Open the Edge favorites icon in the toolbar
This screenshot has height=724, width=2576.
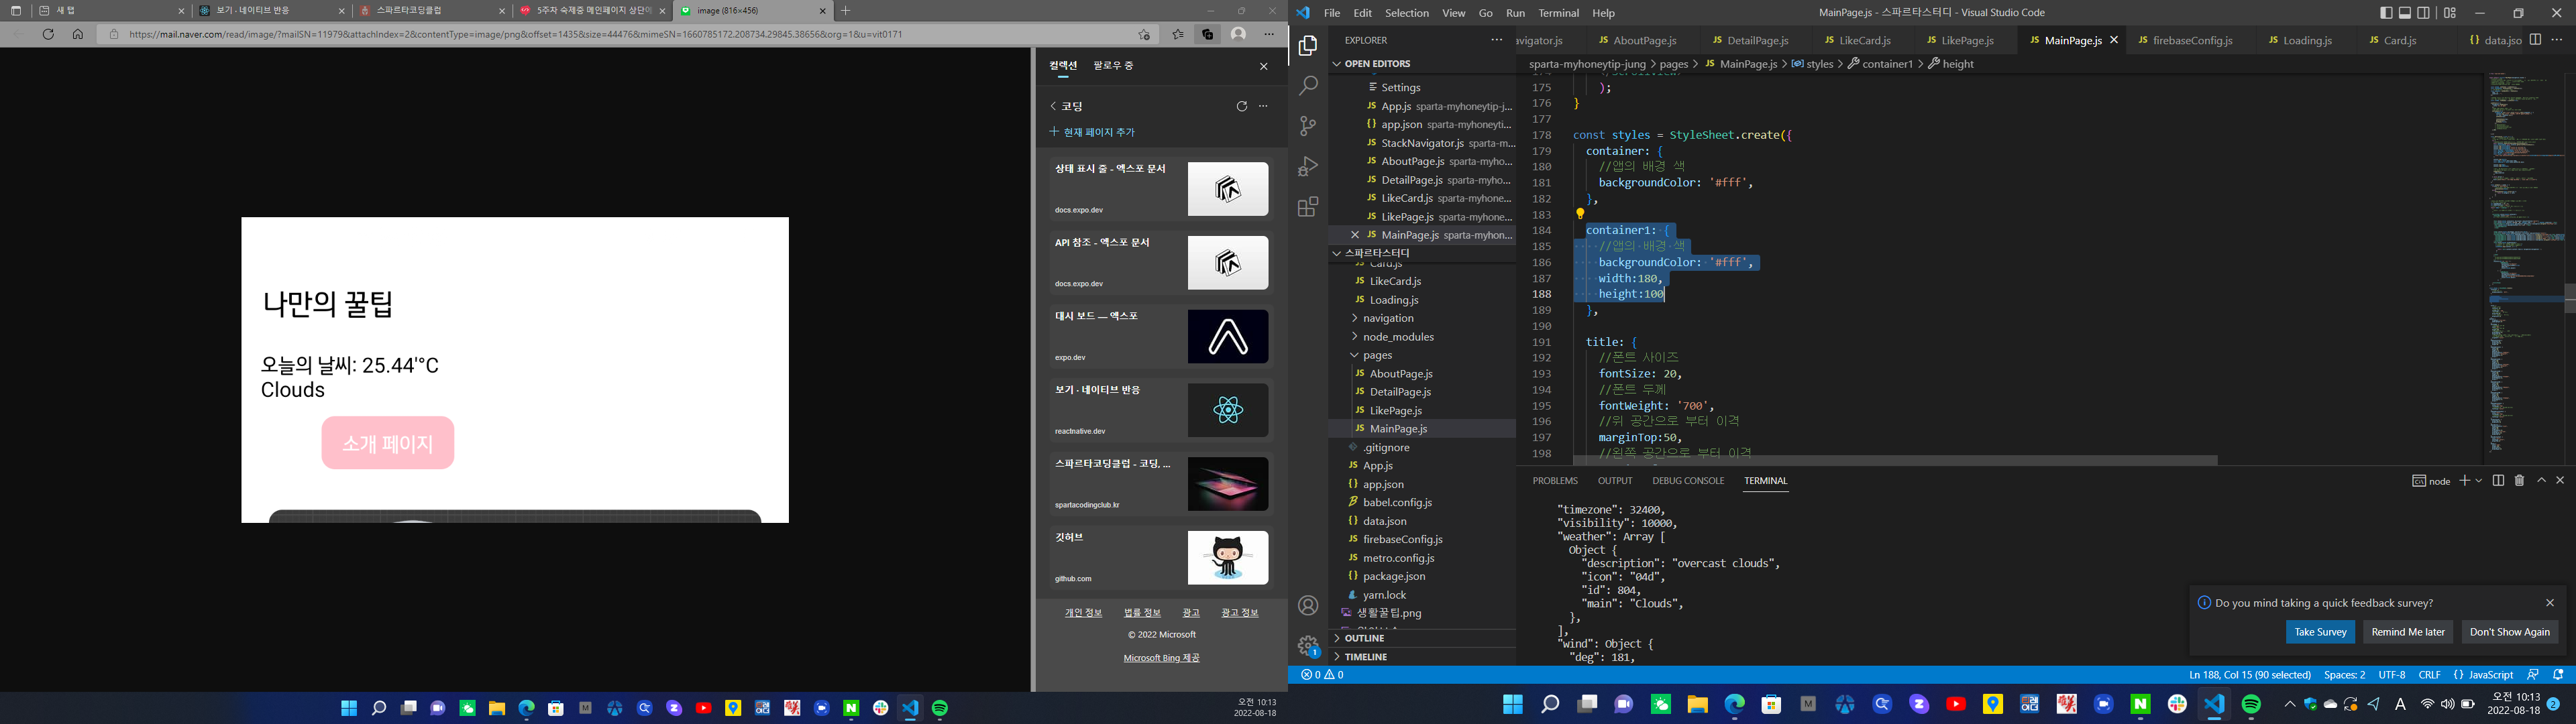1178,34
